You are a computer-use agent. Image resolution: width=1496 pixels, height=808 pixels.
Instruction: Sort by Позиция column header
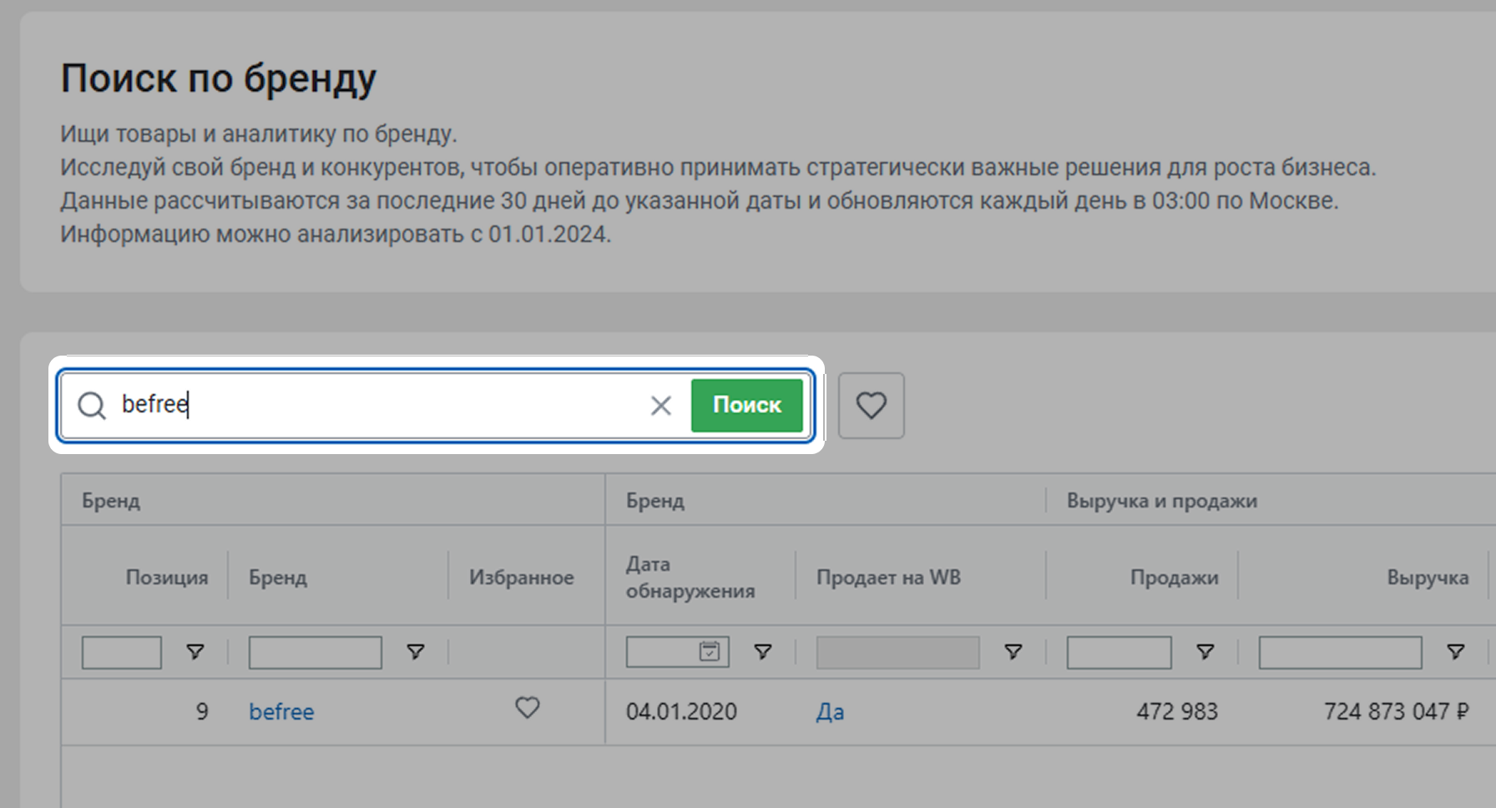(x=167, y=578)
